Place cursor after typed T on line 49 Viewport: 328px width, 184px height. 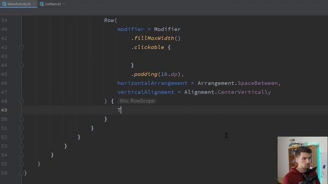point(121,110)
